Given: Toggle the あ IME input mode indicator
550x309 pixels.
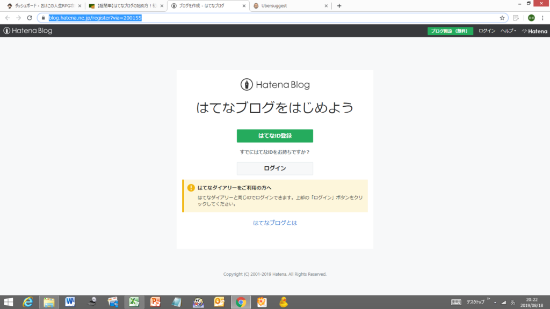Looking at the screenshot, I should click(x=513, y=303).
